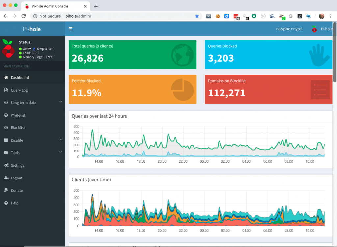Click the 26,826 total queries value
Screen dimensions: 337x247
(x=88, y=58)
